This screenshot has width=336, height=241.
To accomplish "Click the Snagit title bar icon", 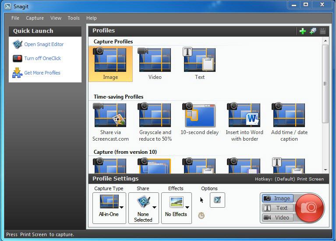I will (x=8, y=7).
